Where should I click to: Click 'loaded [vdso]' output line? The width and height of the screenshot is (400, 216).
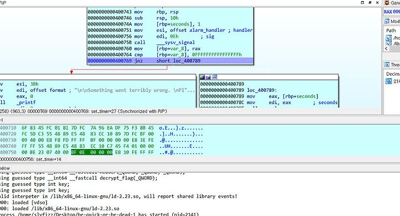24,203
